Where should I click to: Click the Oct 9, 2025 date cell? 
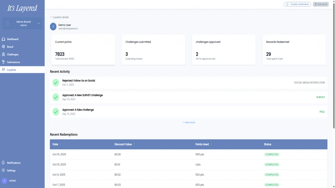click(x=59, y=175)
